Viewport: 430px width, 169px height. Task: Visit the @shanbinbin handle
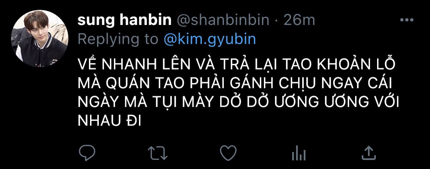pos(223,20)
